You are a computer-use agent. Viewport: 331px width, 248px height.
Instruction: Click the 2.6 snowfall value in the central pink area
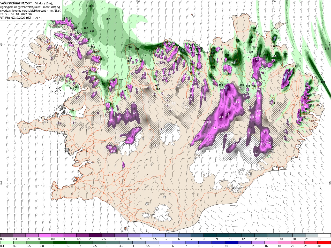click(x=227, y=114)
